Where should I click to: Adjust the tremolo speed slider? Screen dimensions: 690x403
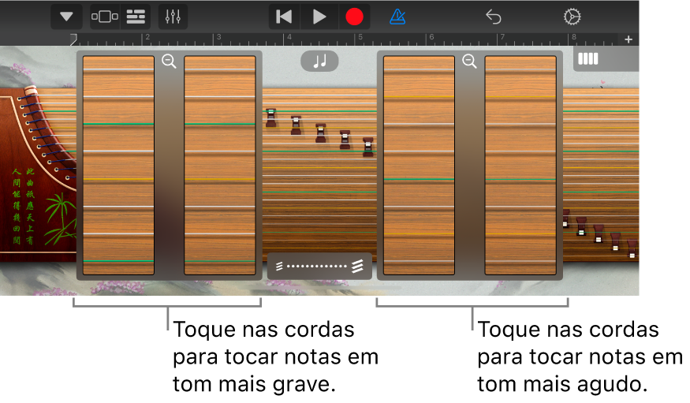319,266
